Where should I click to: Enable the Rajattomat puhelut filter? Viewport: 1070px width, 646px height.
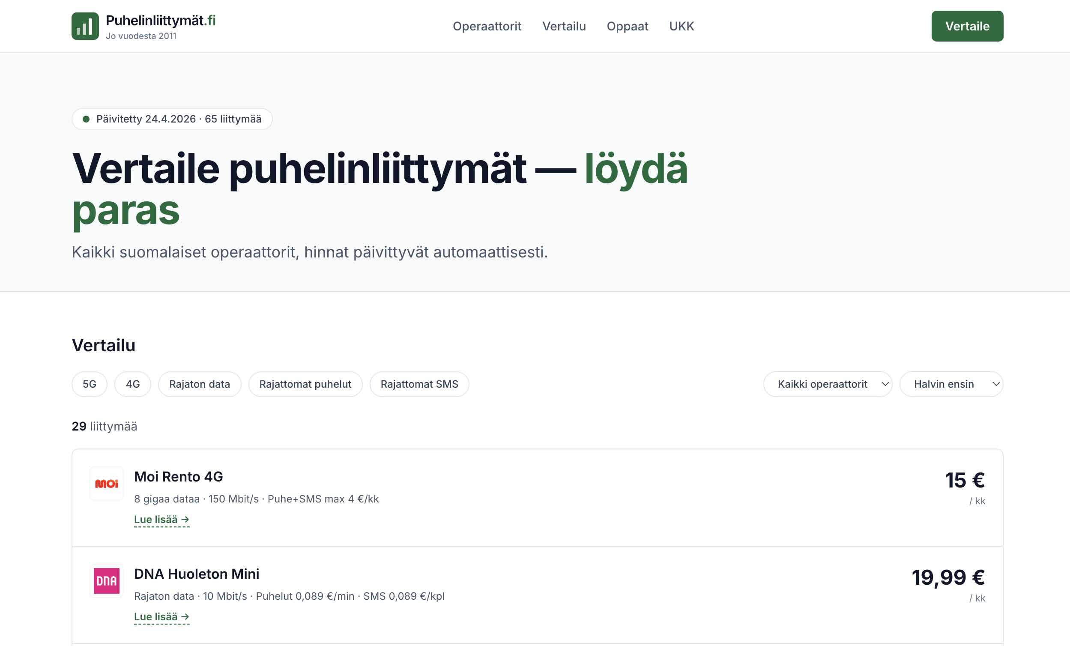pos(305,384)
